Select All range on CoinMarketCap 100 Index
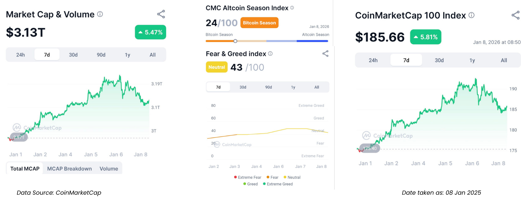521x198 pixels. 504,60
